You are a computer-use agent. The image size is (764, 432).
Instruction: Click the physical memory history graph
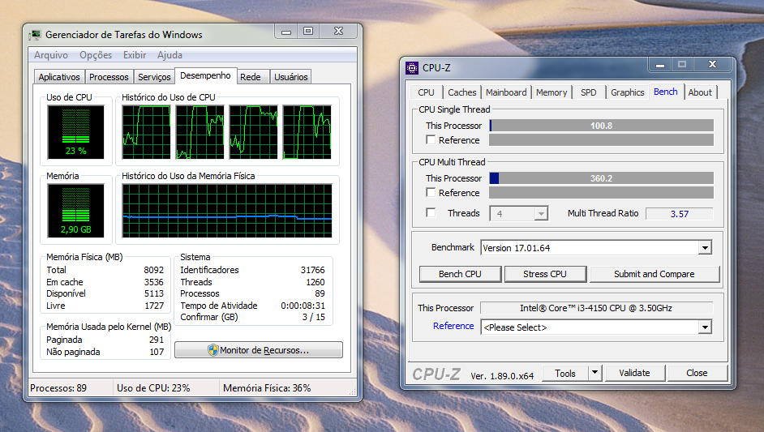pos(227,211)
